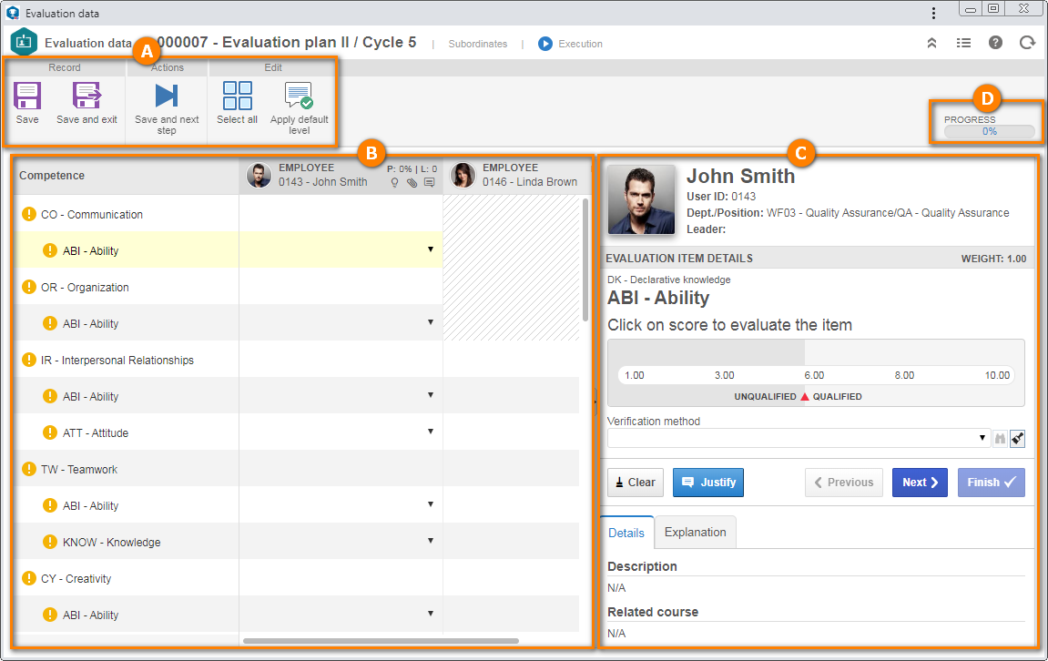1048x661 pixels.
Task: Click the warning icon beside KNOW - Knowledge
Action: [50, 542]
